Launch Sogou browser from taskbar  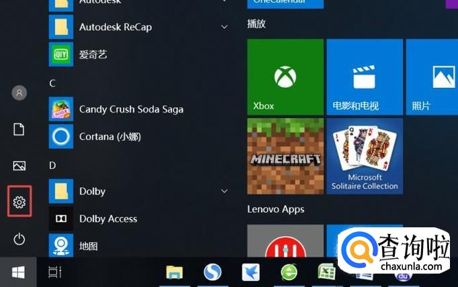(x=212, y=272)
